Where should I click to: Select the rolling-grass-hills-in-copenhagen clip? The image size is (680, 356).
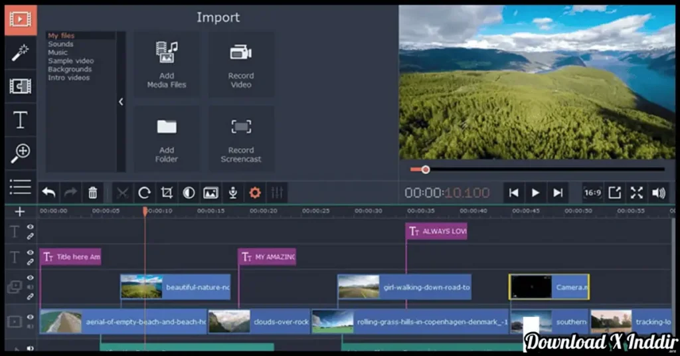(410, 321)
